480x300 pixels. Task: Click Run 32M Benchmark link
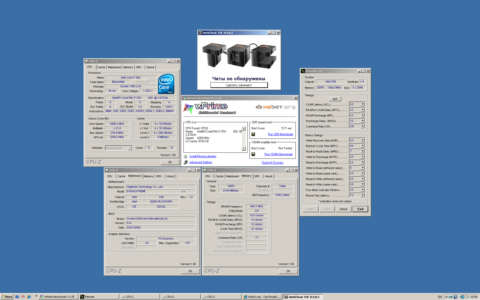pos(280,134)
